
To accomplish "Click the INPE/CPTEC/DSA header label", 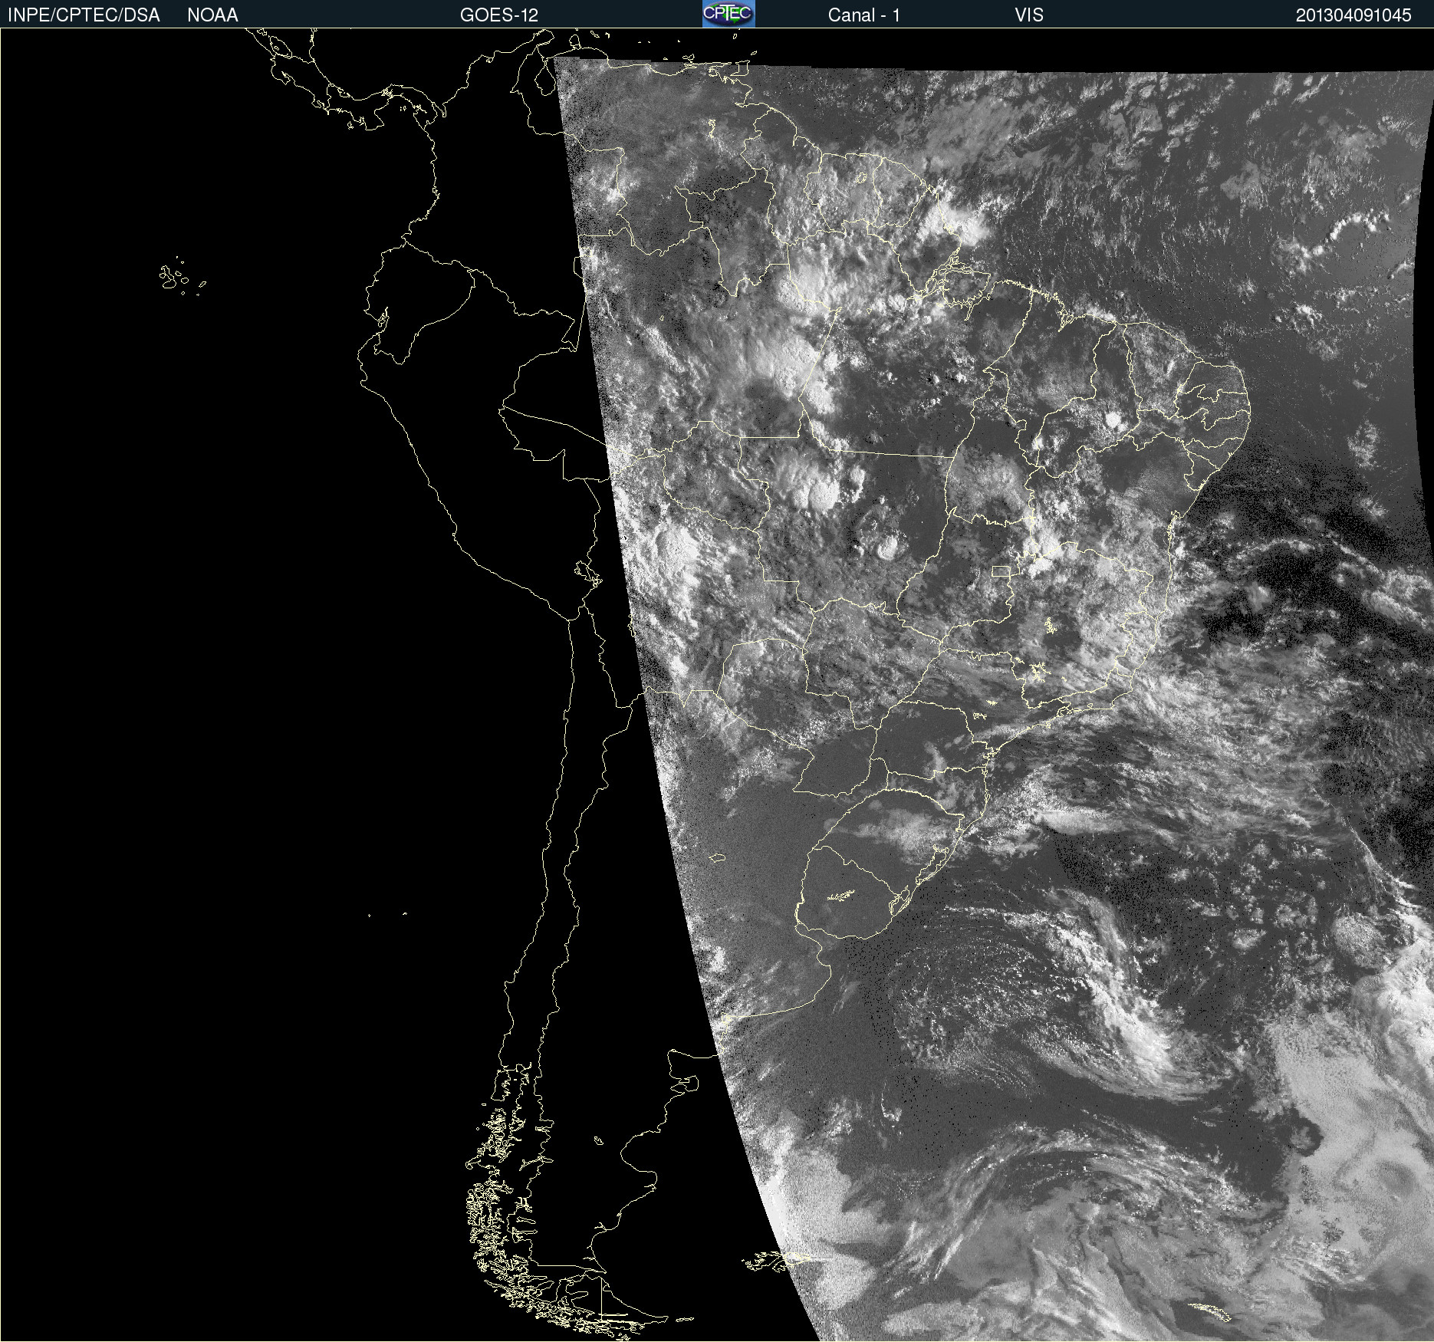I will coord(84,15).
